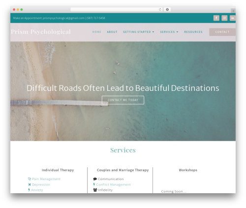
Task: Click the speech bubble icon beside Communication
Action: pos(95,179)
